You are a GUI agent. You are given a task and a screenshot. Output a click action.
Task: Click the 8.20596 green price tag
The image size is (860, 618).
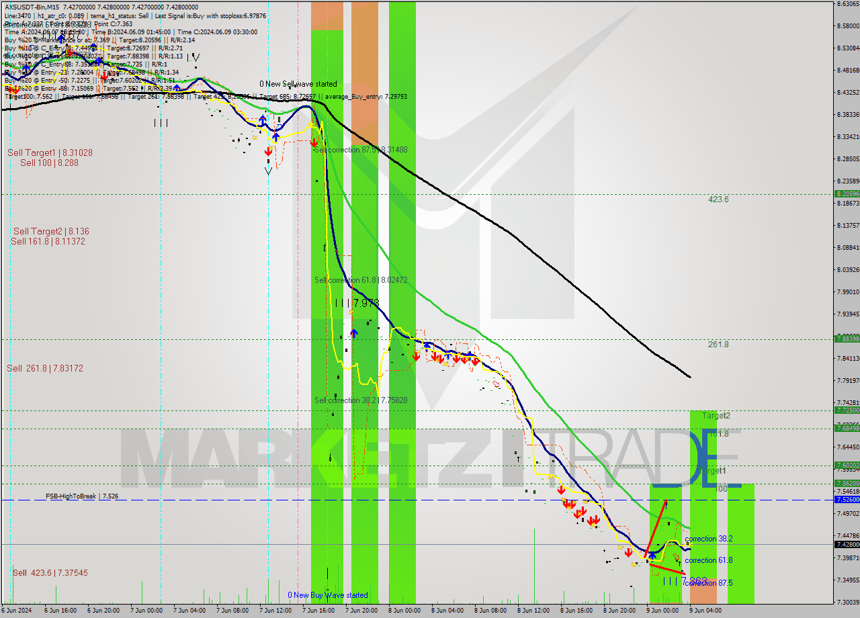pyautogui.click(x=847, y=193)
